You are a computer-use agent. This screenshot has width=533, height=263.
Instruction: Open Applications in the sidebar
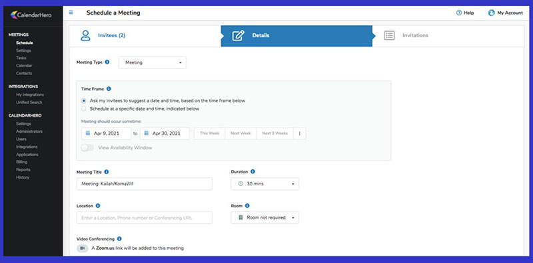point(27,155)
